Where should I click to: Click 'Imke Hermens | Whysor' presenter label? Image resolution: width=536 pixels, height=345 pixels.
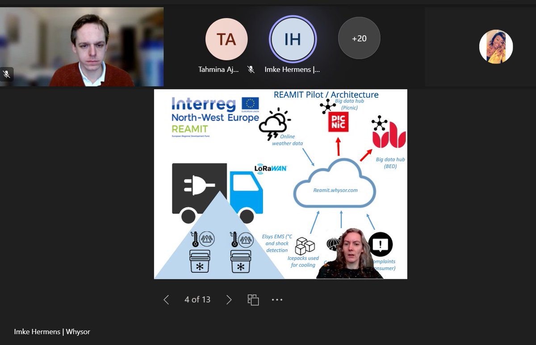pos(52,332)
